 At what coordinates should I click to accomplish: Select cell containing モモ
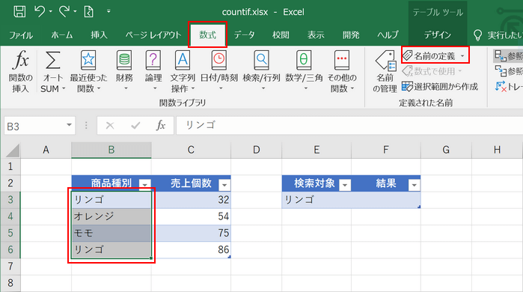(111, 233)
